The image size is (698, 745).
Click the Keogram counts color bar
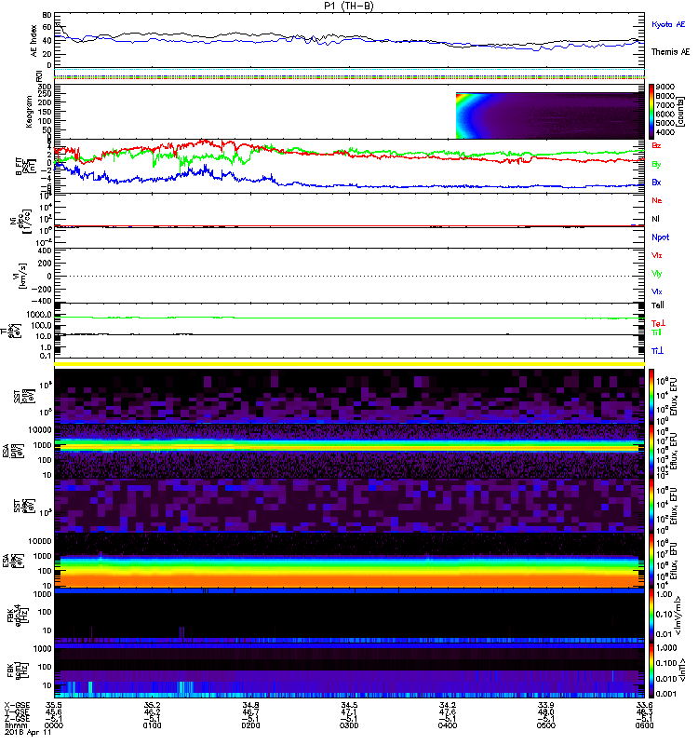tap(651, 112)
